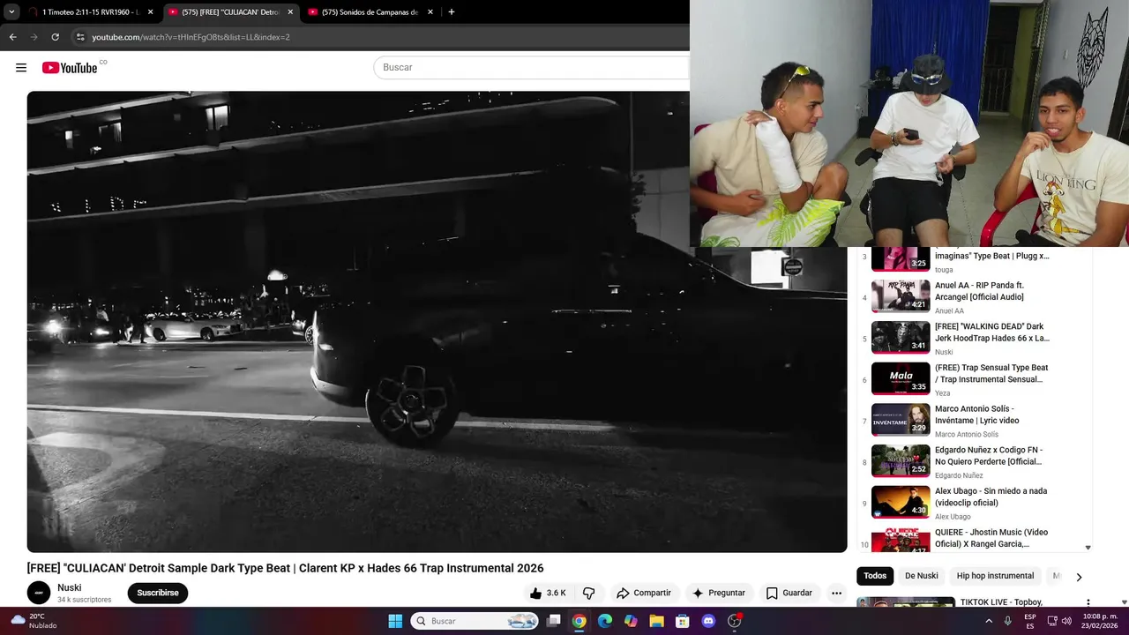Open a new browser tab

click(x=452, y=12)
